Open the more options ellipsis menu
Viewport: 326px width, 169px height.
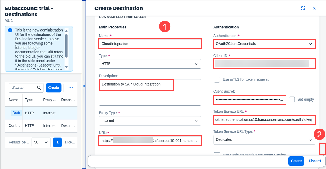[71, 88]
